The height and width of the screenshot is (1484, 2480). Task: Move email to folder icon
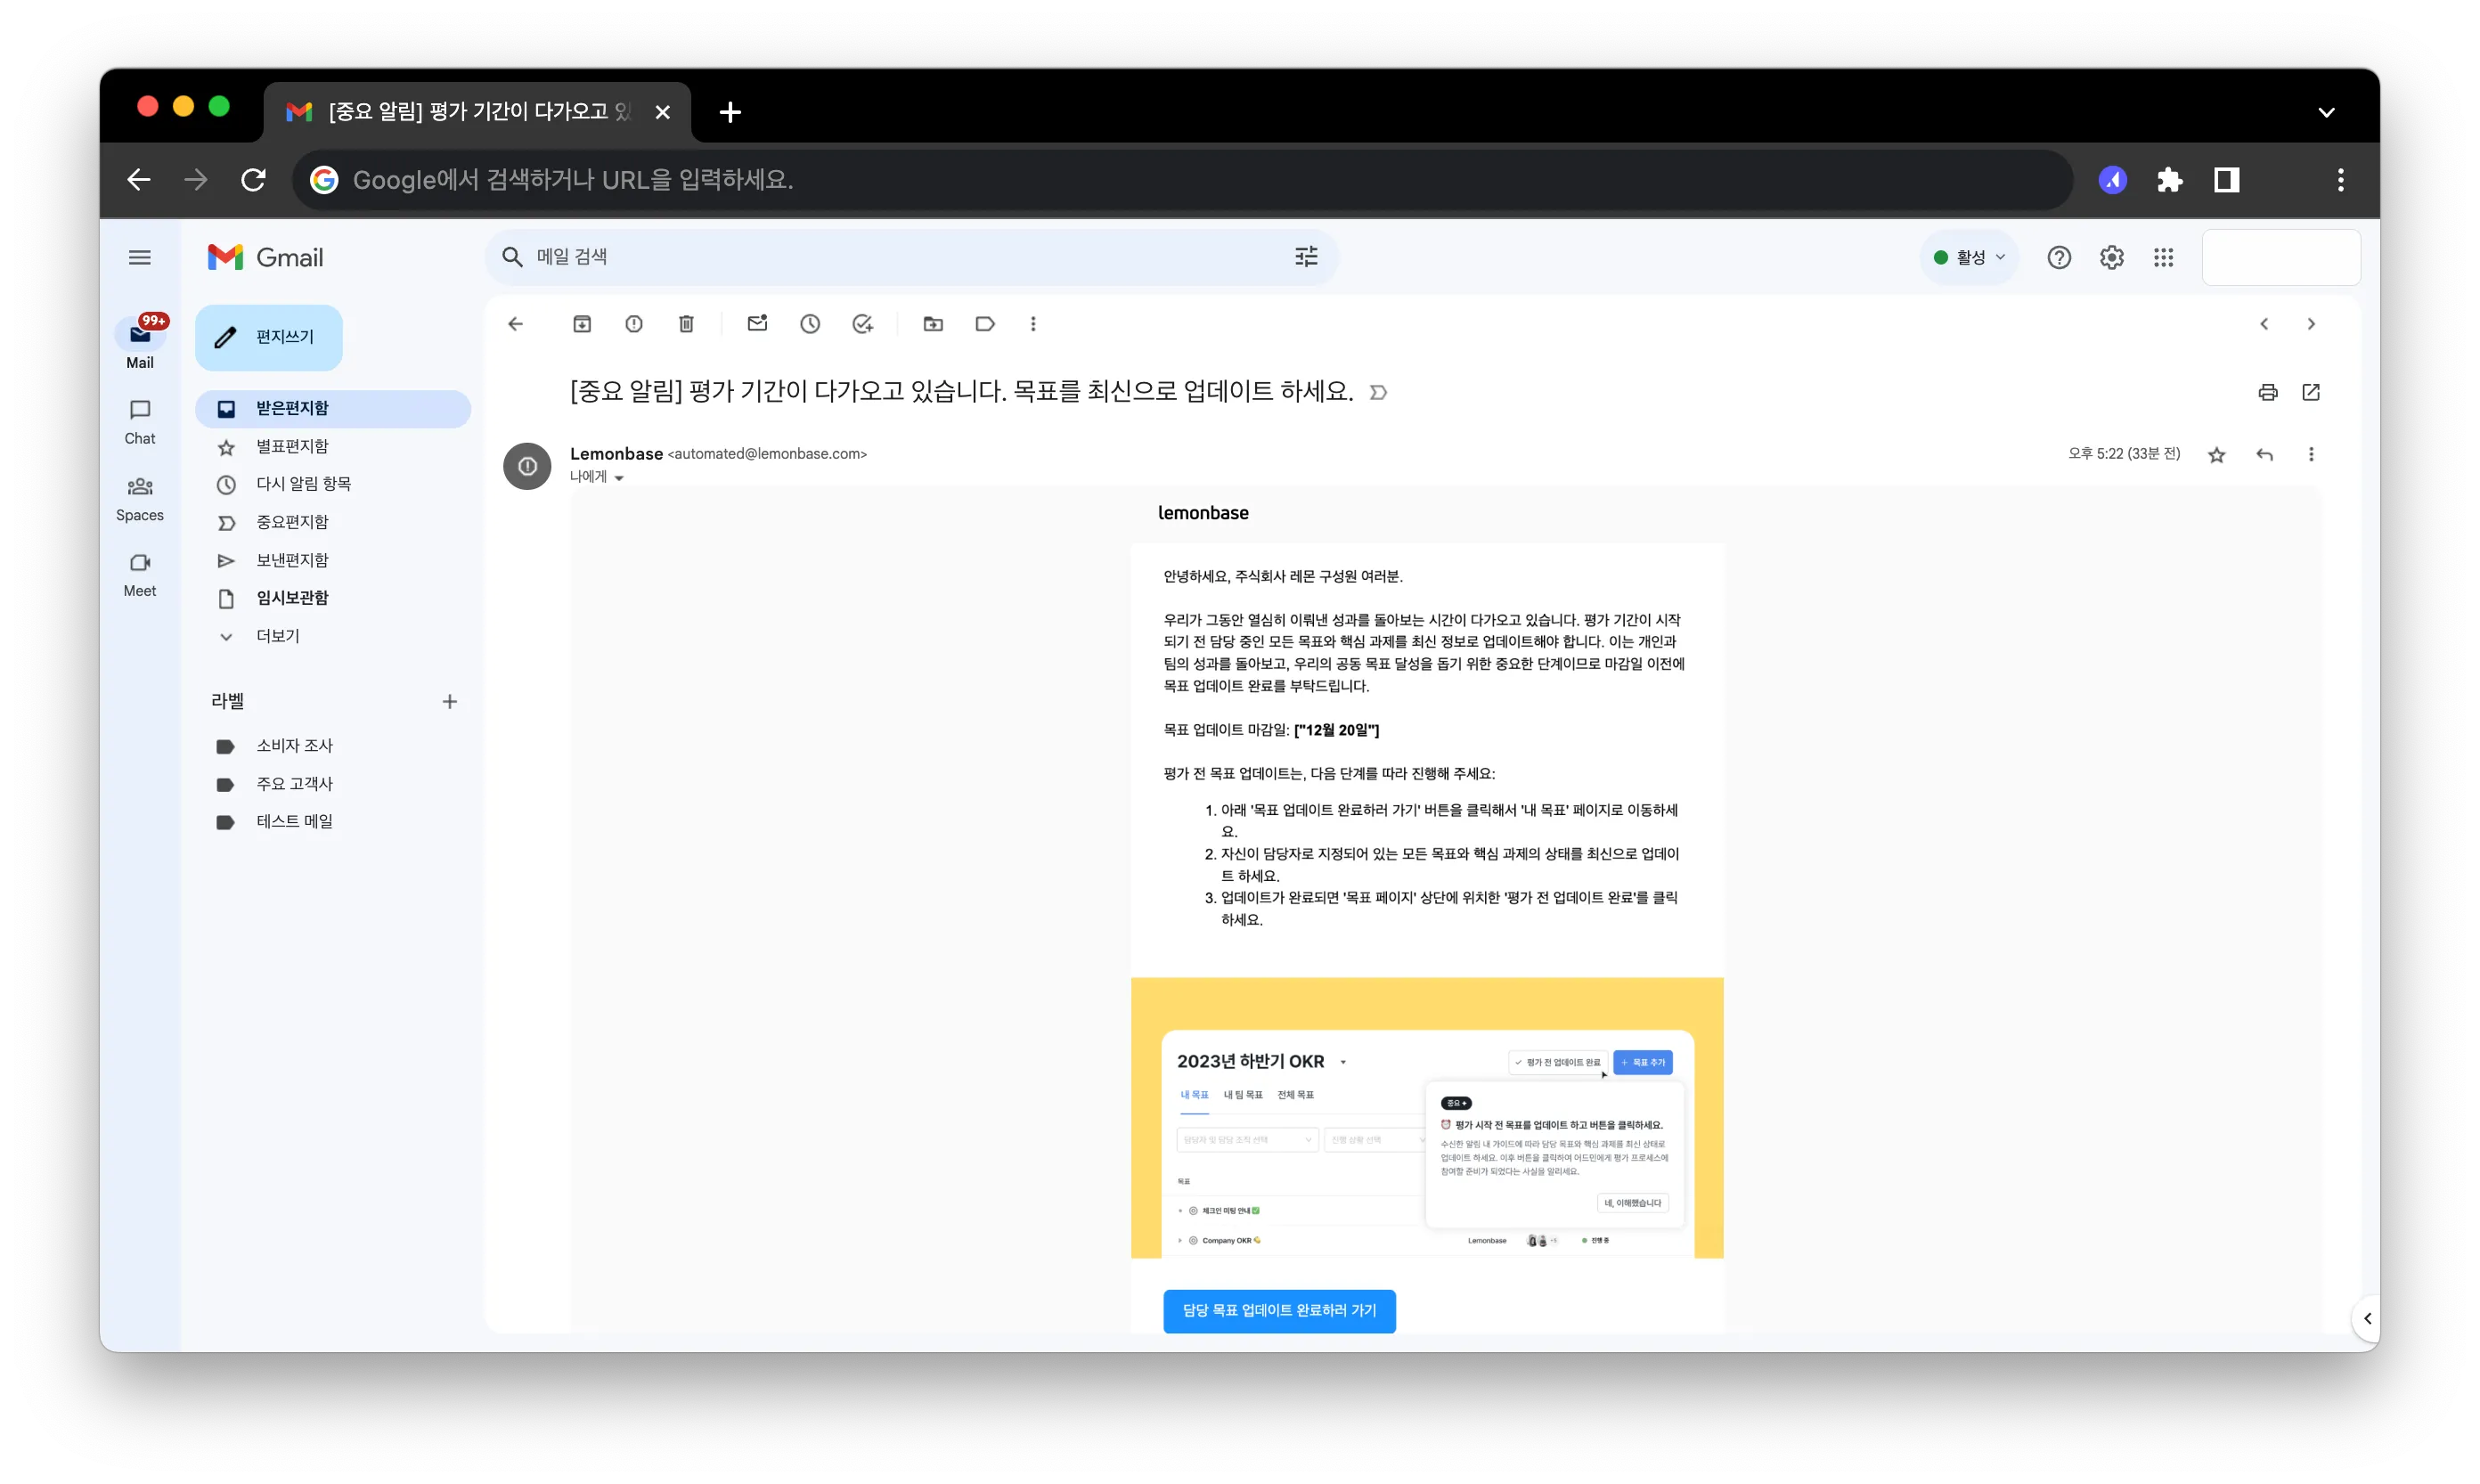tap(933, 324)
